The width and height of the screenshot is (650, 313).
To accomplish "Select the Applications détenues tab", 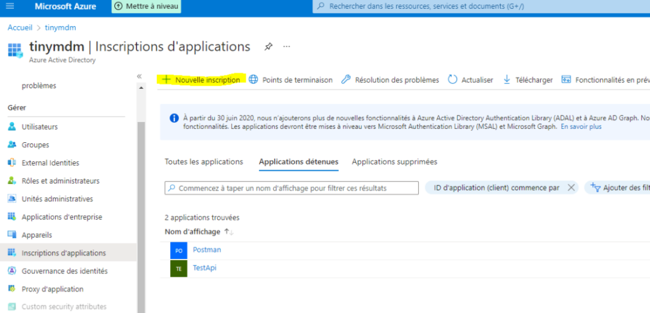I will [x=298, y=162].
